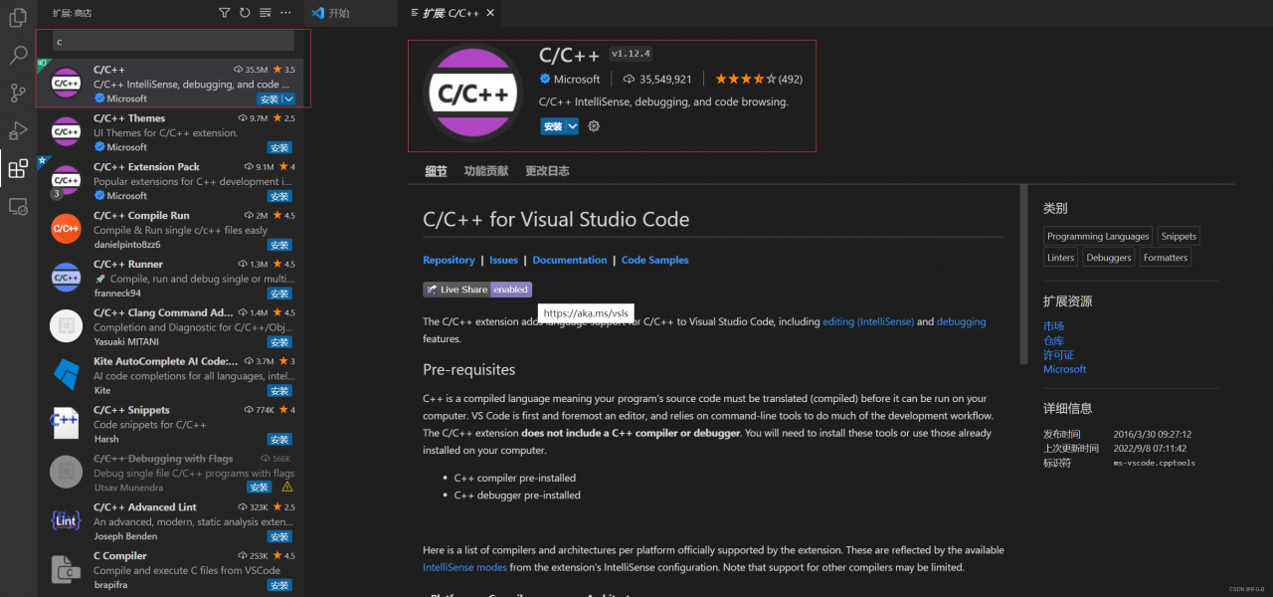Viewport: 1273px width, 597px height.
Task: Click the manage gear icon beside install button
Action: (x=594, y=126)
